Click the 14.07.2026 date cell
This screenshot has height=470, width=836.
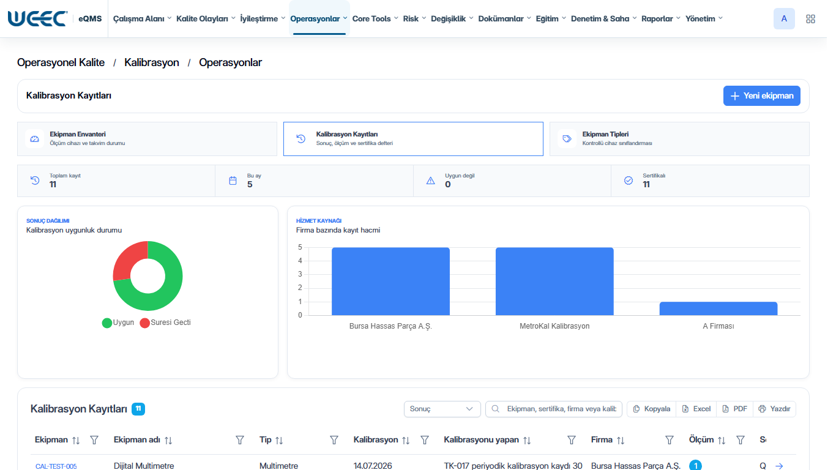click(373, 466)
